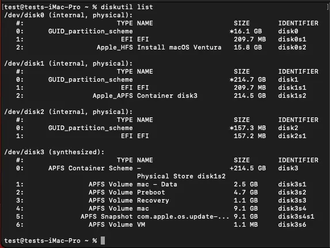This screenshot has width=330, height=248.
Task: Click the Recovery volume name
Action: [x=153, y=200]
